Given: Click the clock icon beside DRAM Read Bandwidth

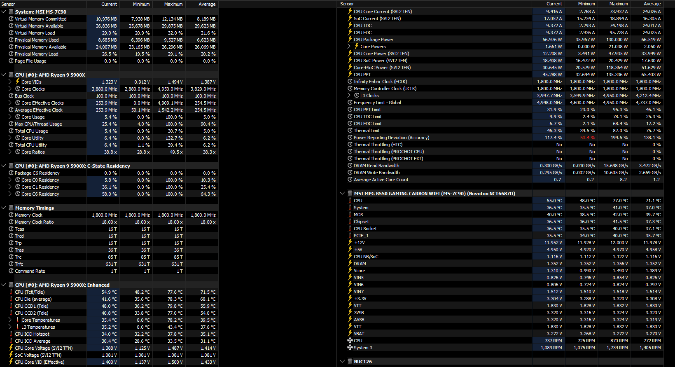Looking at the screenshot, I should coord(350,166).
